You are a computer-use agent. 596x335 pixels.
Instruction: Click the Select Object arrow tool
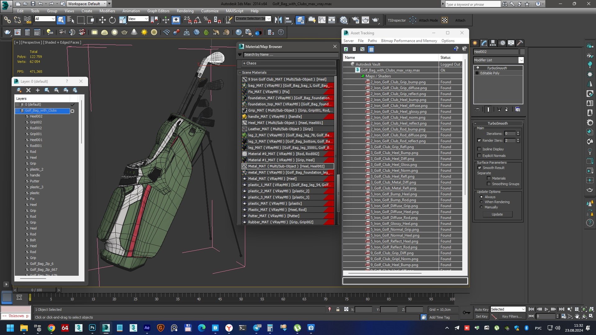click(61, 20)
